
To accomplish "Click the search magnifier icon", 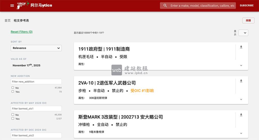I will point(165,5).
